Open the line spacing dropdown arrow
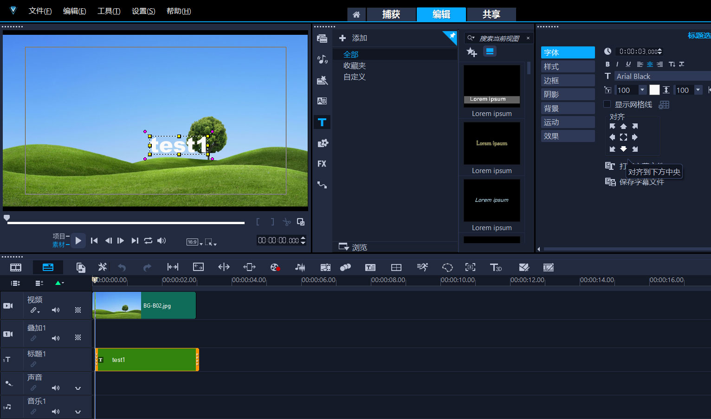The height and width of the screenshot is (419, 711). [698, 90]
